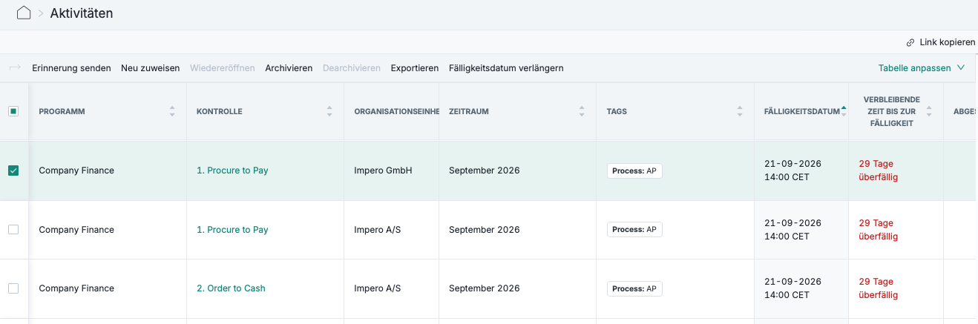The width and height of the screenshot is (978, 324).
Task: Click the Fälligkeitsdatum column header
Action: point(802,111)
